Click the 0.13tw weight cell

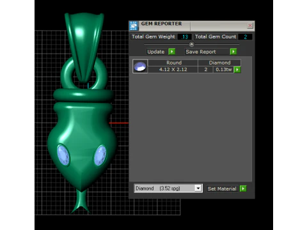(224, 70)
